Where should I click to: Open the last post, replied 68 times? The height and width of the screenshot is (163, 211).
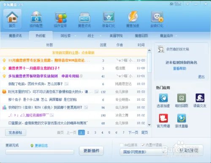[x=48, y=123]
